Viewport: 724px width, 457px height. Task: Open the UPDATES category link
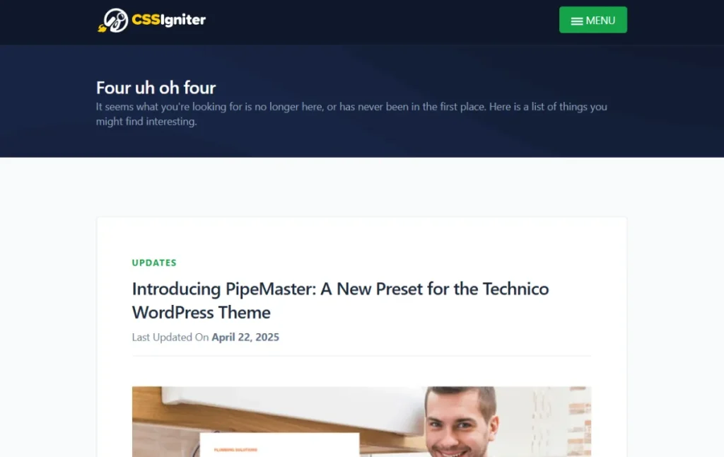tap(154, 262)
